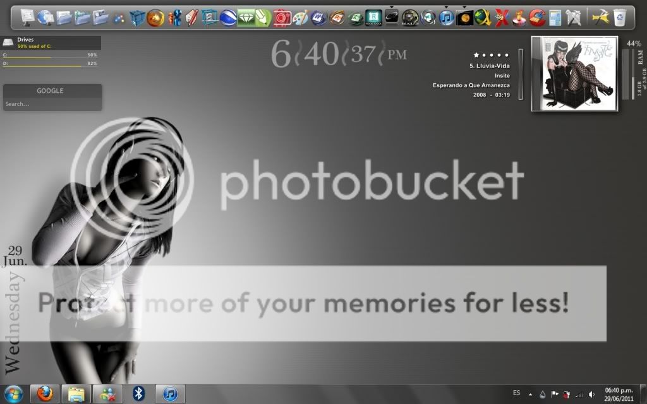Launch iTunes from the top dock
The image size is (647, 404).
pos(447,18)
